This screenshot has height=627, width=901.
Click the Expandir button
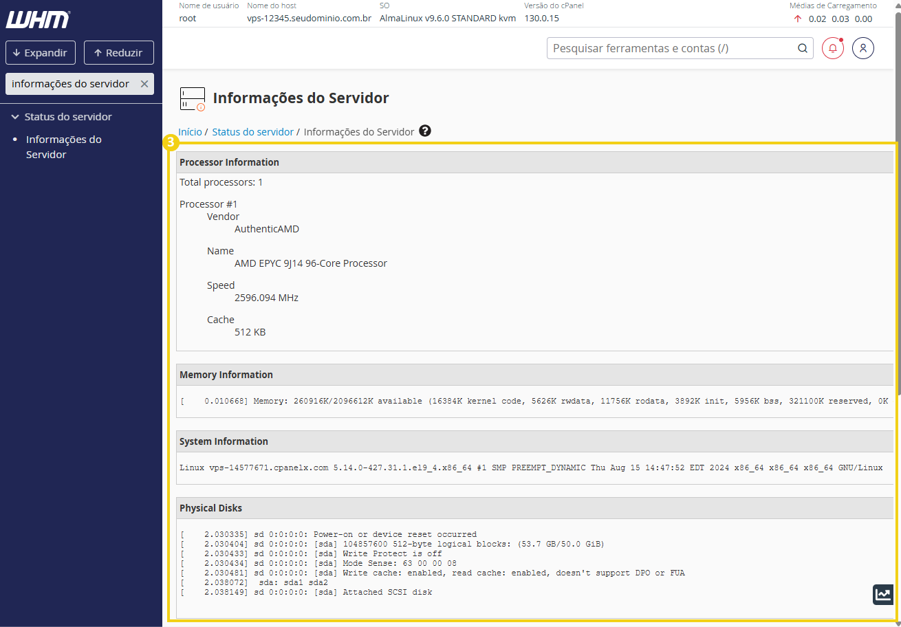[40, 52]
